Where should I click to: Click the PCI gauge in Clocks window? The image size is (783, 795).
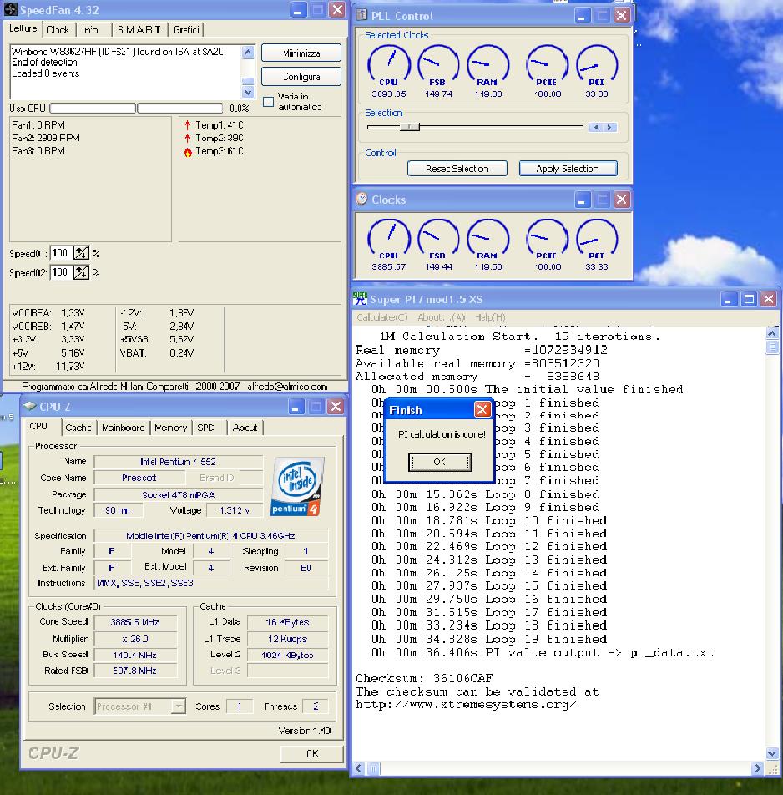tap(597, 239)
